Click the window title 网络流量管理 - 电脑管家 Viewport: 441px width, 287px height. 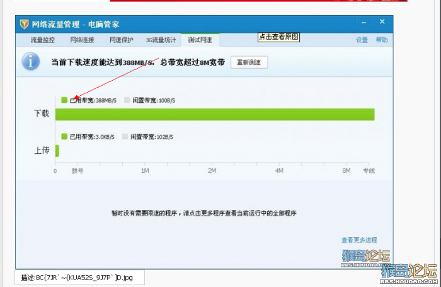coord(76,25)
